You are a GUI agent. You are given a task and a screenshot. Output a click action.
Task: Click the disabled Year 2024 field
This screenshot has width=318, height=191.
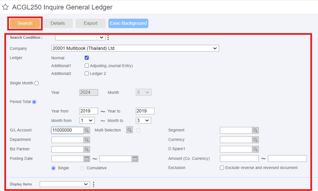click(89, 92)
